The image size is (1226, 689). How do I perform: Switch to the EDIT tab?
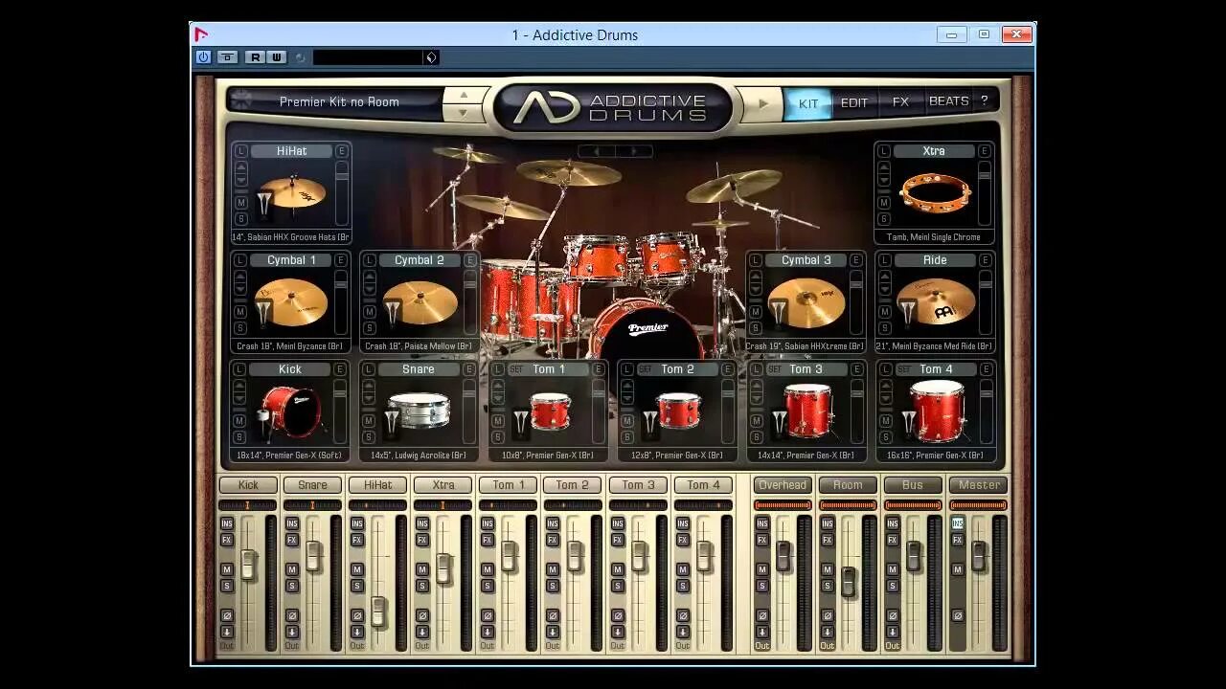[854, 103]
